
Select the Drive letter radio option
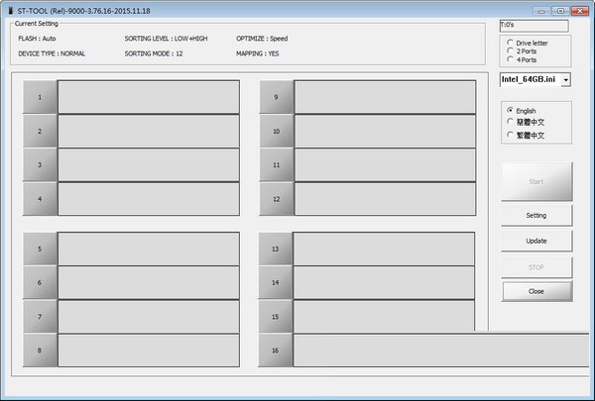coord(511,43)
